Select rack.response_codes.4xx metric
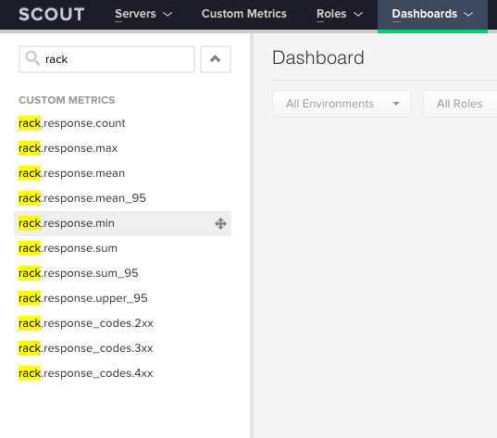This screenshot has width=497, height=438. [86, 373]
